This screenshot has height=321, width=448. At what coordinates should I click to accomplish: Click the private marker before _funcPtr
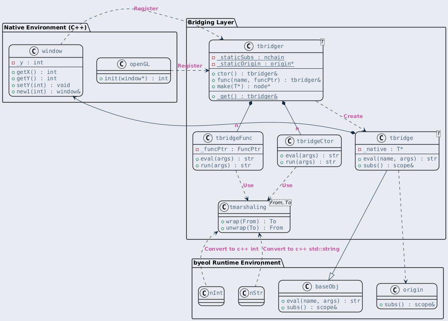pyautogui.click(x=197, y=149)
